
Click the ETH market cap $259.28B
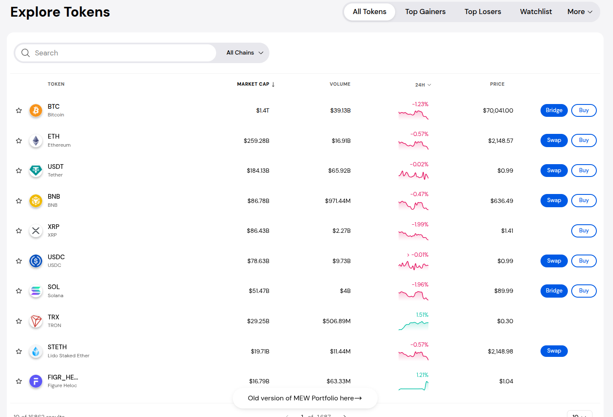click(x=257, y=141)
